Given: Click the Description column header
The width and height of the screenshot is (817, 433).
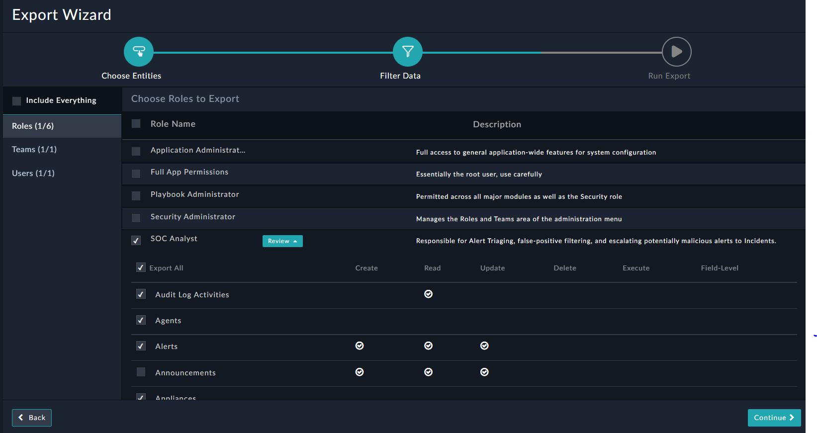Looking at the screenshot, I should 497,124.
